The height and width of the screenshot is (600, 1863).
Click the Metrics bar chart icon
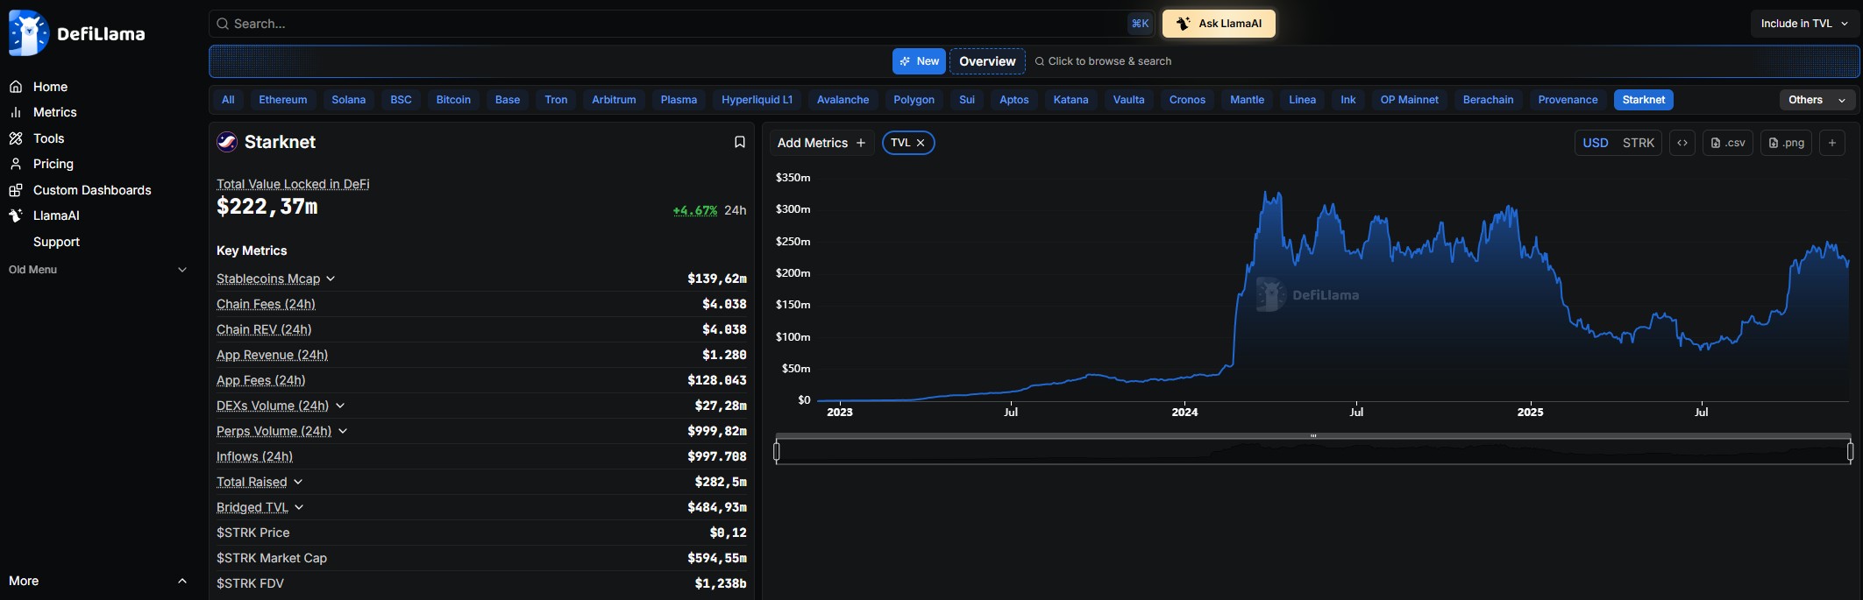[16, 112]
